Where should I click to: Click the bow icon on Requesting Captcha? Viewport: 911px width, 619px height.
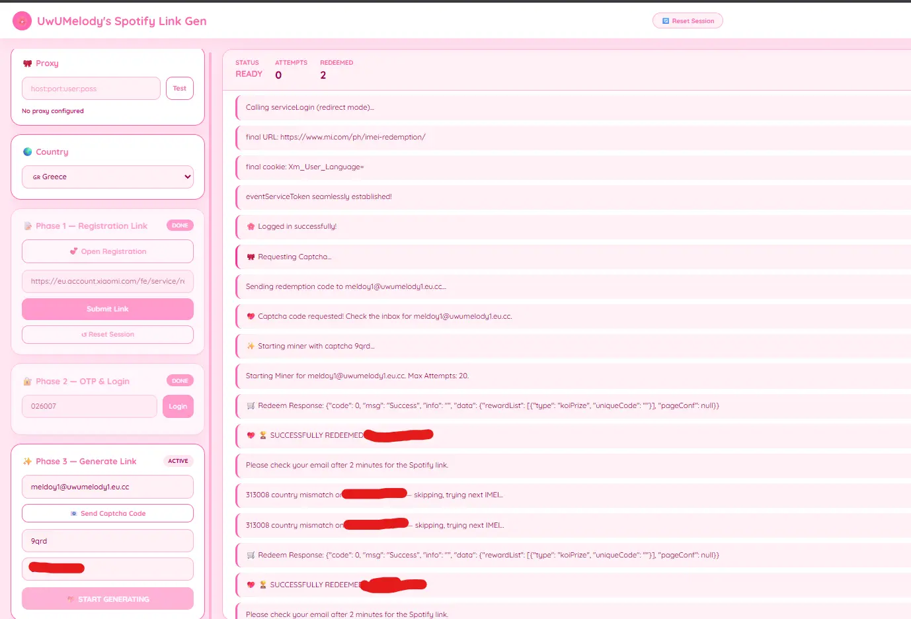[x=251, y=257]
